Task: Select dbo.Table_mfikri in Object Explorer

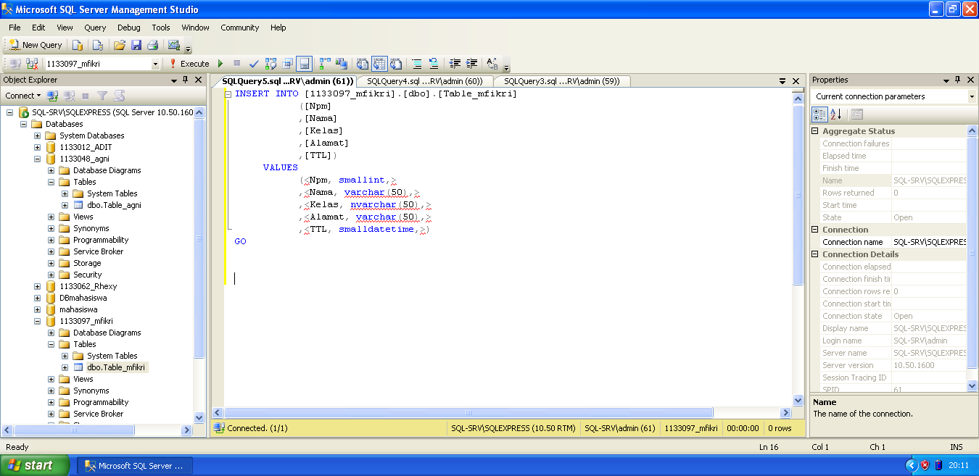Action: click(116, 367)
